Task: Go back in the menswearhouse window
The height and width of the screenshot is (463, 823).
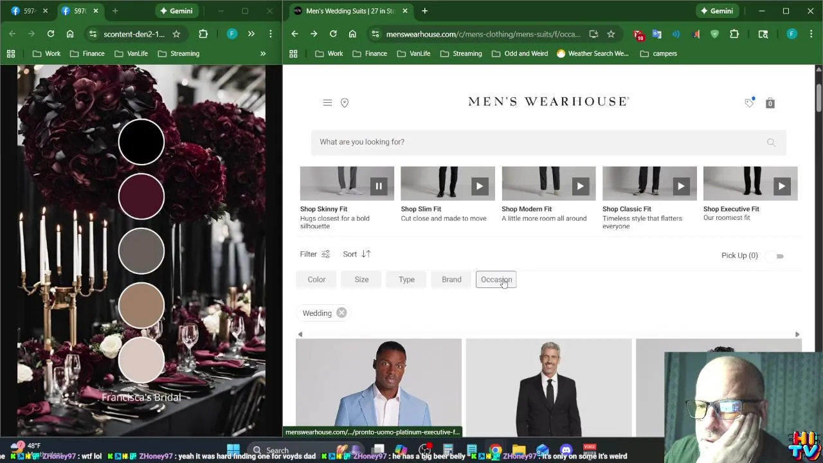Action: click(294, 34)
